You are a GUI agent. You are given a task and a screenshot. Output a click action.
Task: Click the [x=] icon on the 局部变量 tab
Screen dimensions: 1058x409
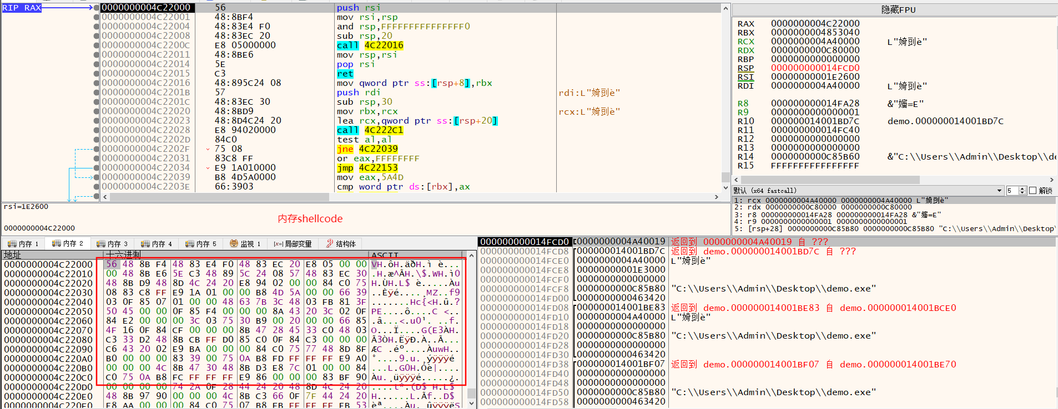coord(278,244)
